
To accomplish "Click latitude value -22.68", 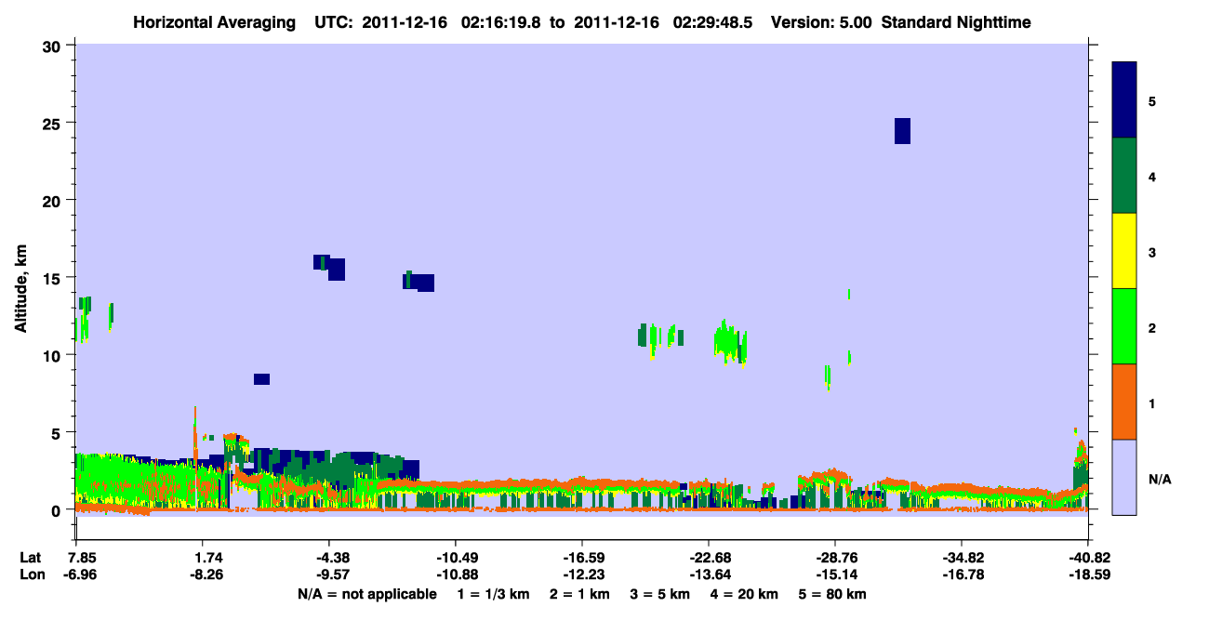I will click(x=708, y=558).
